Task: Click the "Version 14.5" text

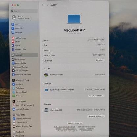Action: click(x=99, y=74)
